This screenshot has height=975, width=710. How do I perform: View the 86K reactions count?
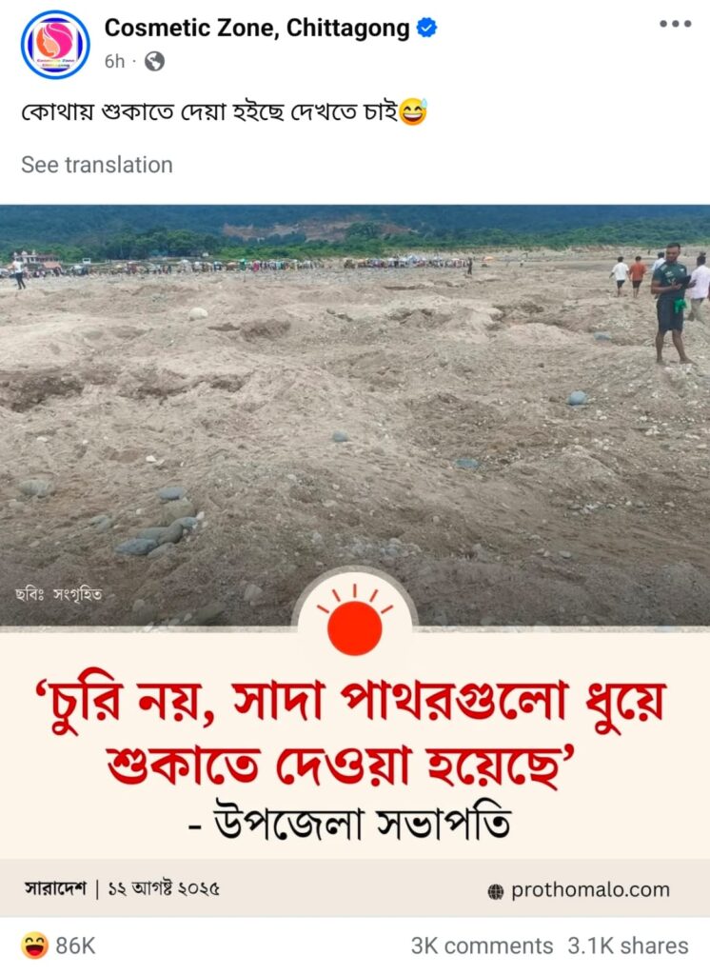coord(75,945)
